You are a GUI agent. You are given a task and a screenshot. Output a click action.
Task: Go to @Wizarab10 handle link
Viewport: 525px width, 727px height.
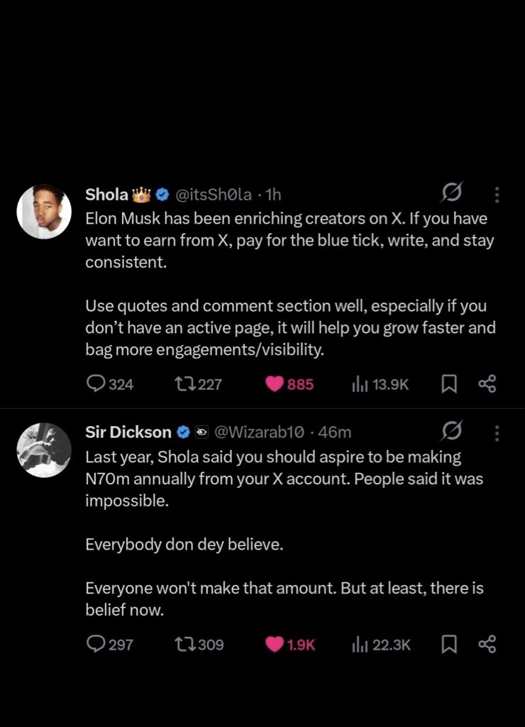(259, 432)
